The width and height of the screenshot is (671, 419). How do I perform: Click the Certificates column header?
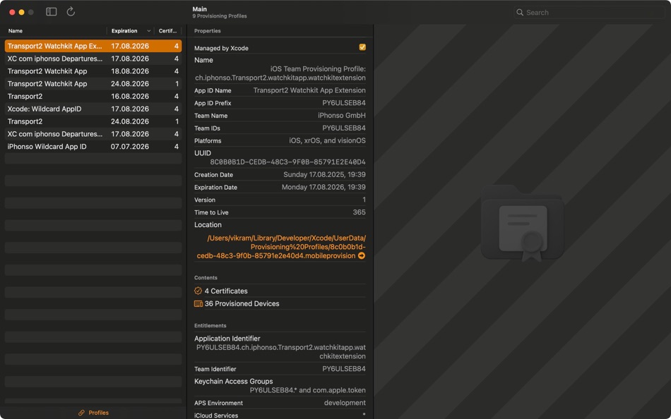pos(167,30)
